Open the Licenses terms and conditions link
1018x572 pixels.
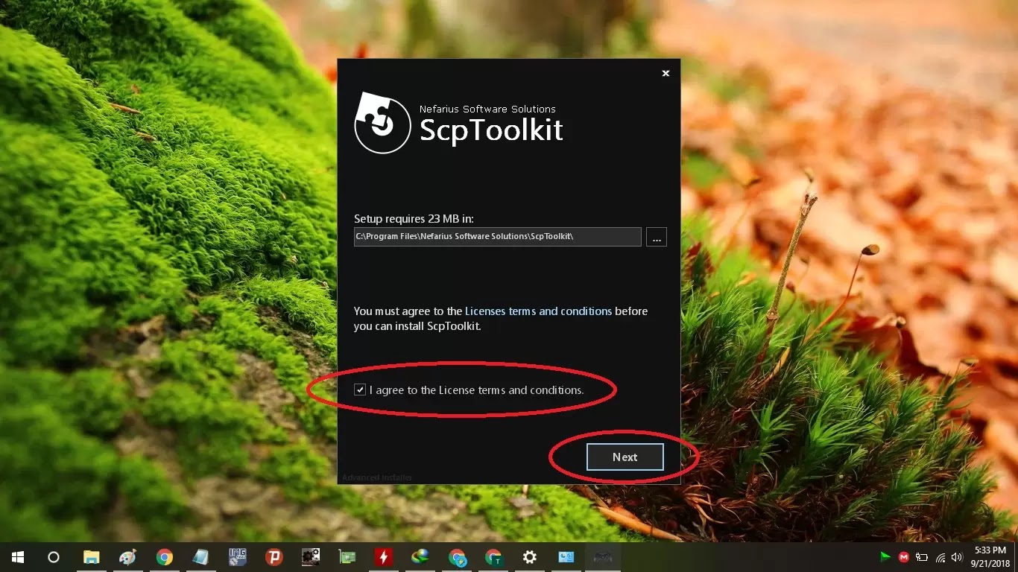539,311
